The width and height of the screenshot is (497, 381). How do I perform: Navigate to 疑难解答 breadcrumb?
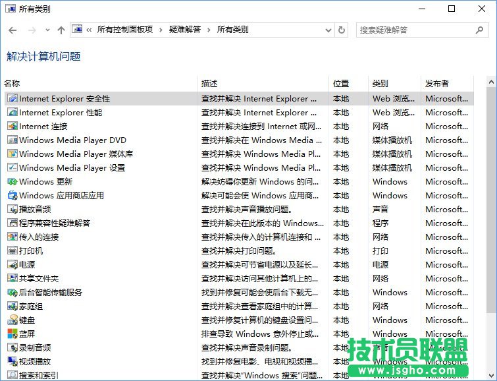click(x=185, y=30)
